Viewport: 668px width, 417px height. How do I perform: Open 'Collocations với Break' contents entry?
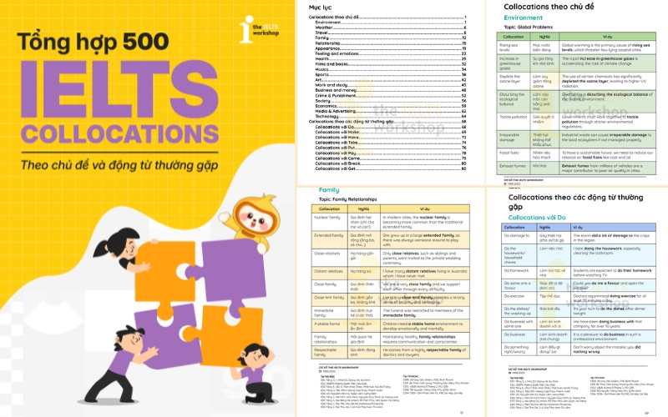click(x=391, y=163)
